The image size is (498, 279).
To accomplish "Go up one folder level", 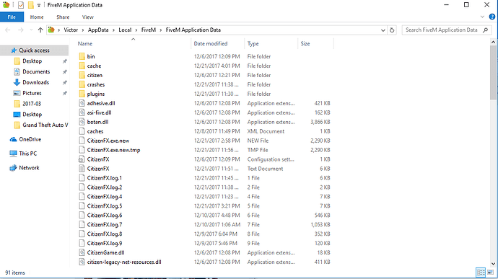I will click(x=40, y=30).
